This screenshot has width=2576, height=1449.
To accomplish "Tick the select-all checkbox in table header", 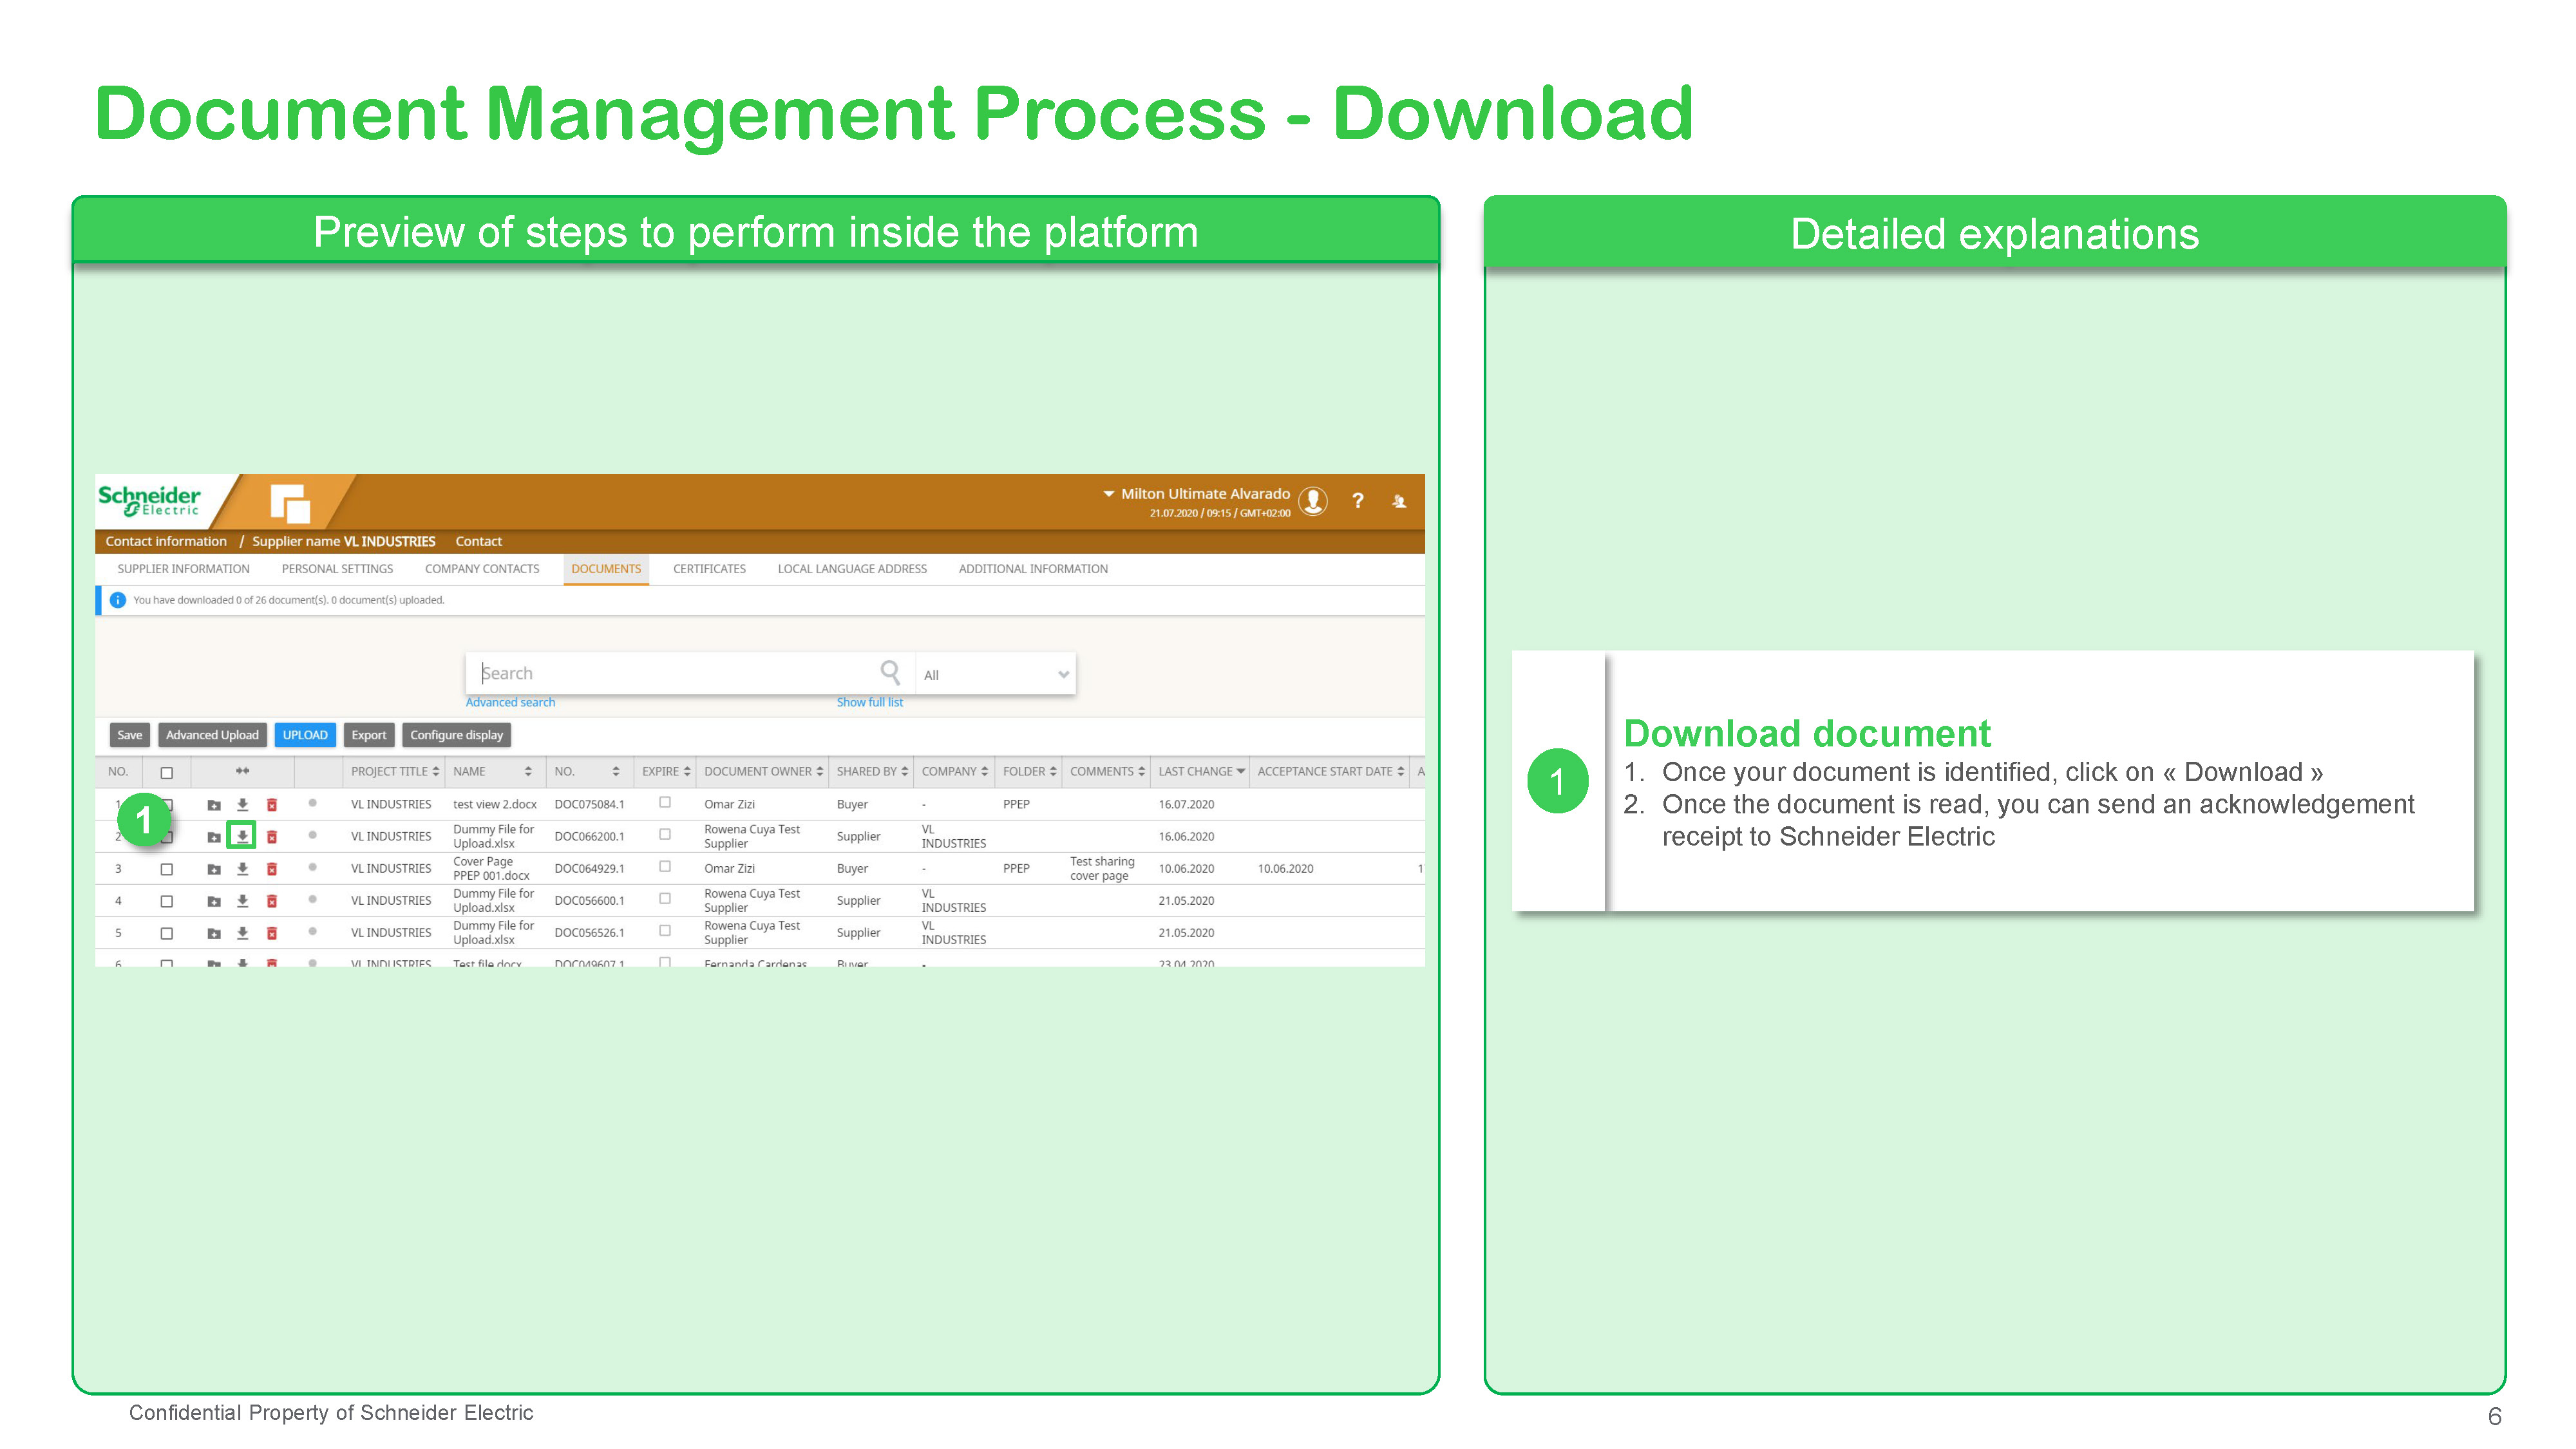I will (167, 772).
